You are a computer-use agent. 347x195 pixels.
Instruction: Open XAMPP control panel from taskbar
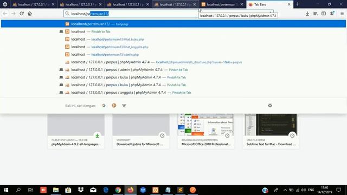tap(156, 190)
